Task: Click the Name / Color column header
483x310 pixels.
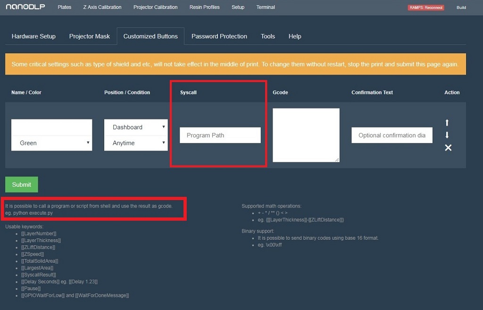Action: [26, 92]
